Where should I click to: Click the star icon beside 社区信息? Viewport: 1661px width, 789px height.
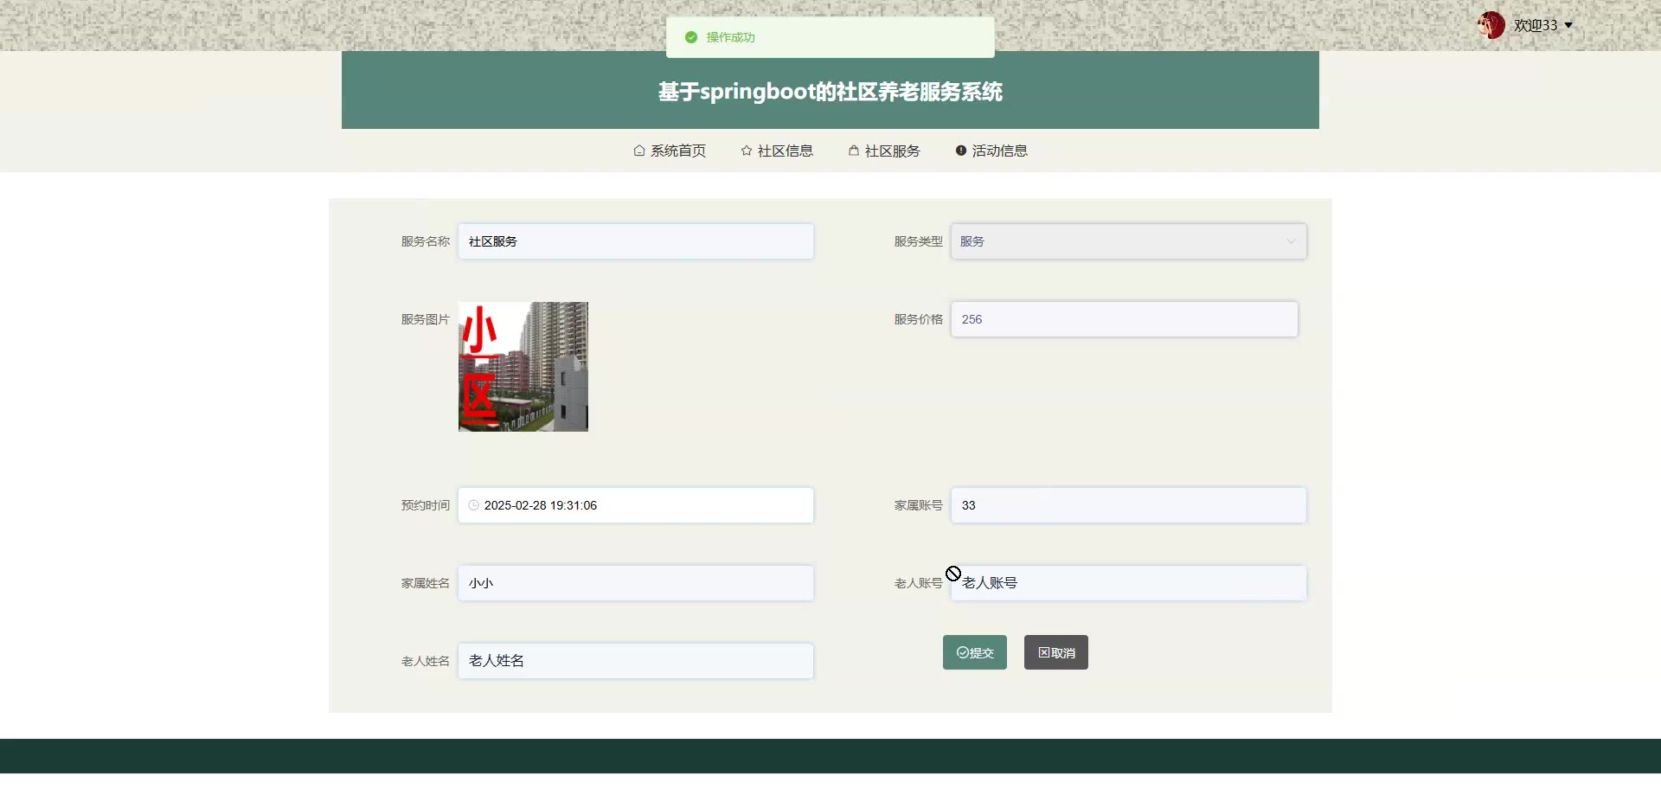[x=747, y=151]
